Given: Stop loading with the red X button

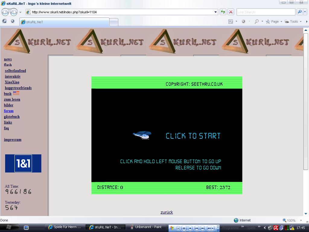Looking at the screenshot, I should (x=231, y=12).
